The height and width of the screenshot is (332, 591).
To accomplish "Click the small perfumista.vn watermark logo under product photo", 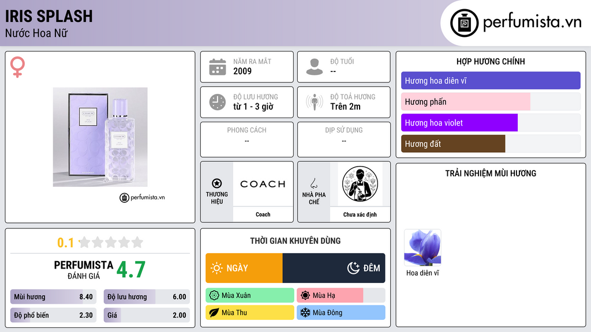I will (142, 197).
